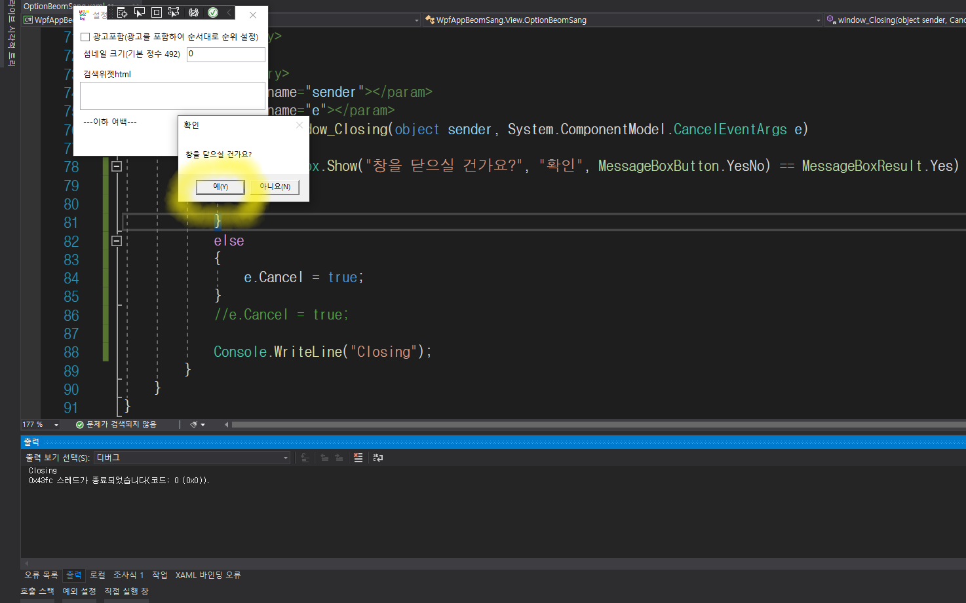Screen dimensions: 966x603
Task: Go to previous message in output
Action: coord(324,458)
